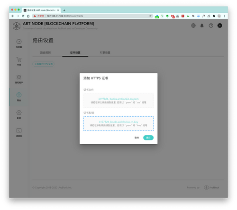Select the highlighted router icon in sidebar

19,95
